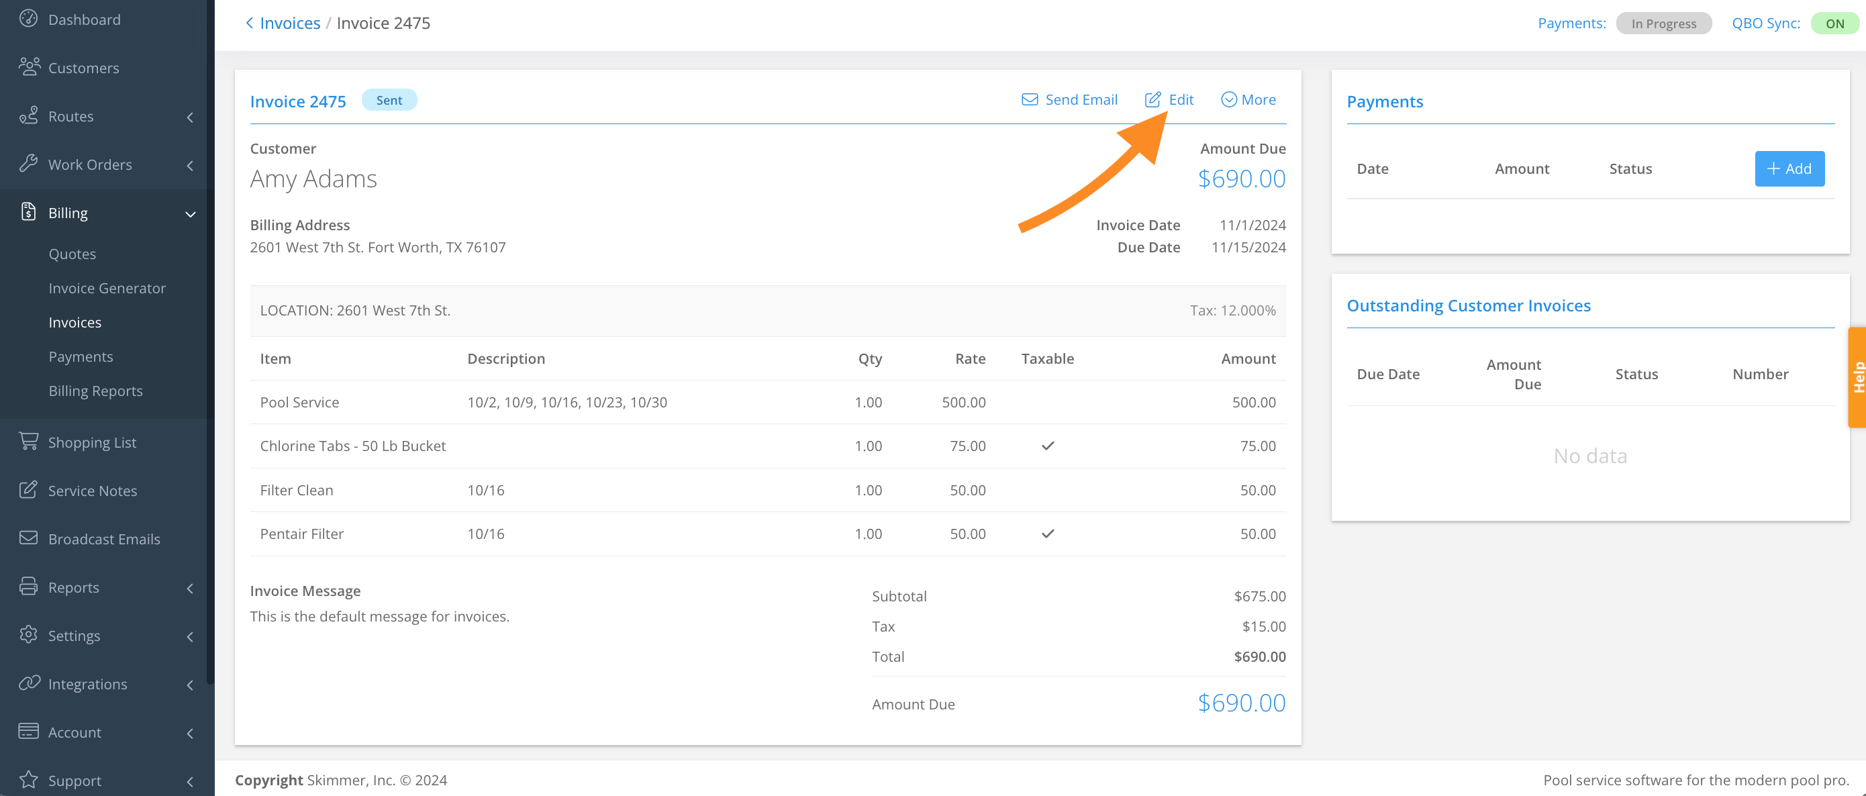Click billing address 2601 West 7th St. text
Image resolution: width=1866 pixels, height=796 pixels.
tap(377, 247)
